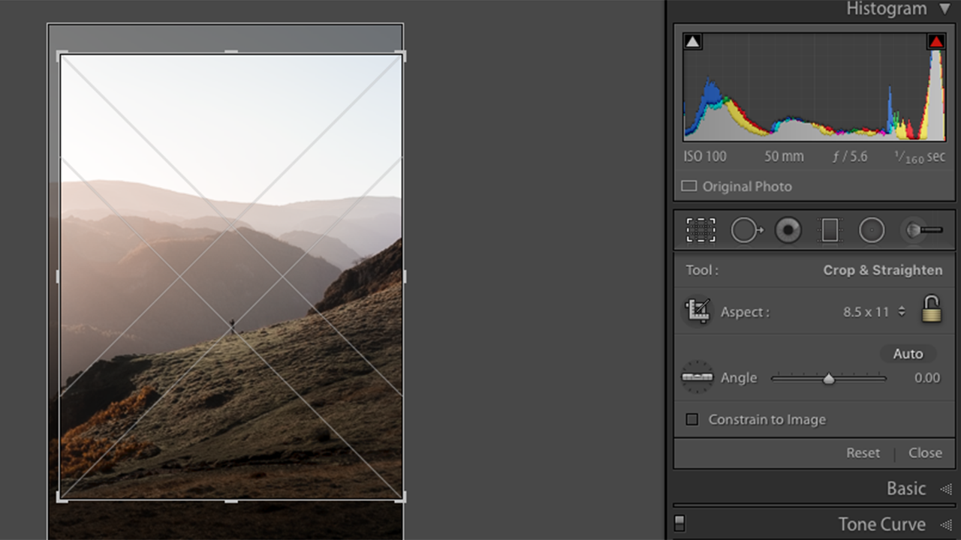Image resolution: width=961 pixels, height=540 pixels.
Task: Click Reset in the crop panel
Action: pos(863,453)
